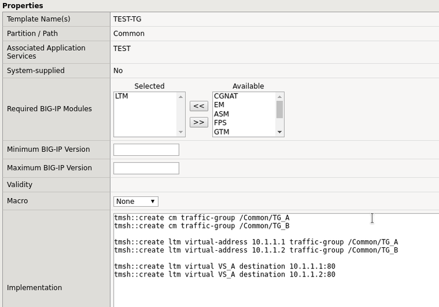Click the VS_A destination 10.1.1.1:80 line
439x307 pixels.
(225, 266)
